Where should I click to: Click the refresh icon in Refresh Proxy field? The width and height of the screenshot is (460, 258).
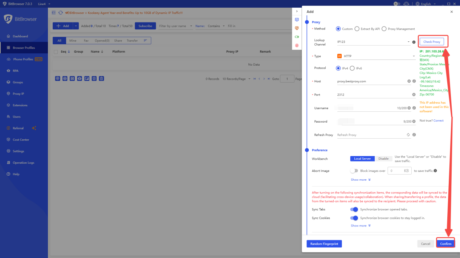[408, 135]
